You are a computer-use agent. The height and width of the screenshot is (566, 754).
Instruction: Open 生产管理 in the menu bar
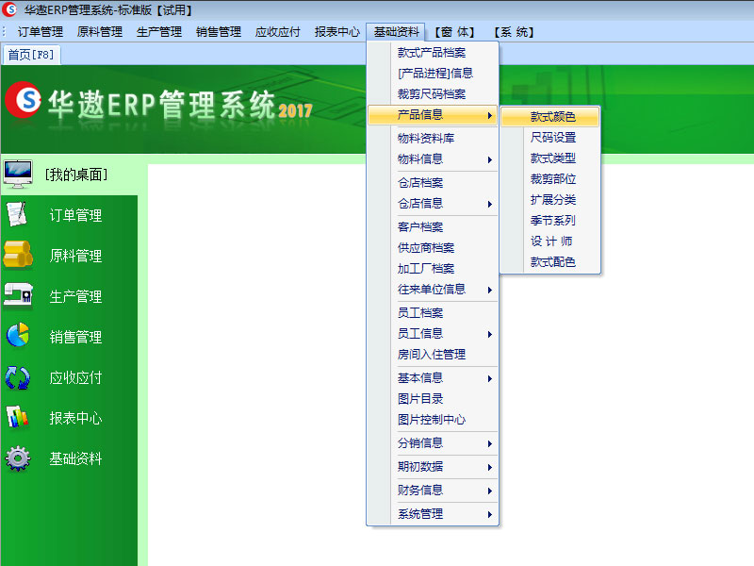click(159, 32)
